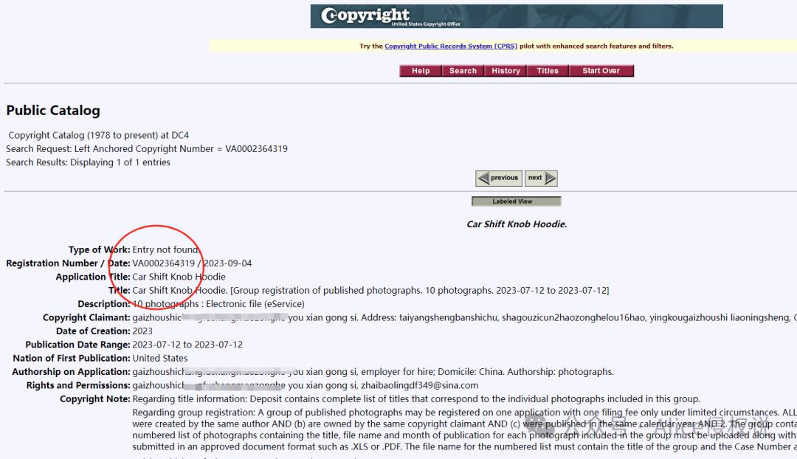Screen dimensions: 797x459
Task: Click the italic 'Car Shift Knob Hoodie.' heading
Action: pos(517,224)
